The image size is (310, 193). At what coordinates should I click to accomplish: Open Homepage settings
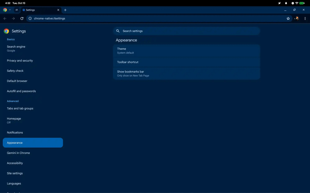(33, 120)
